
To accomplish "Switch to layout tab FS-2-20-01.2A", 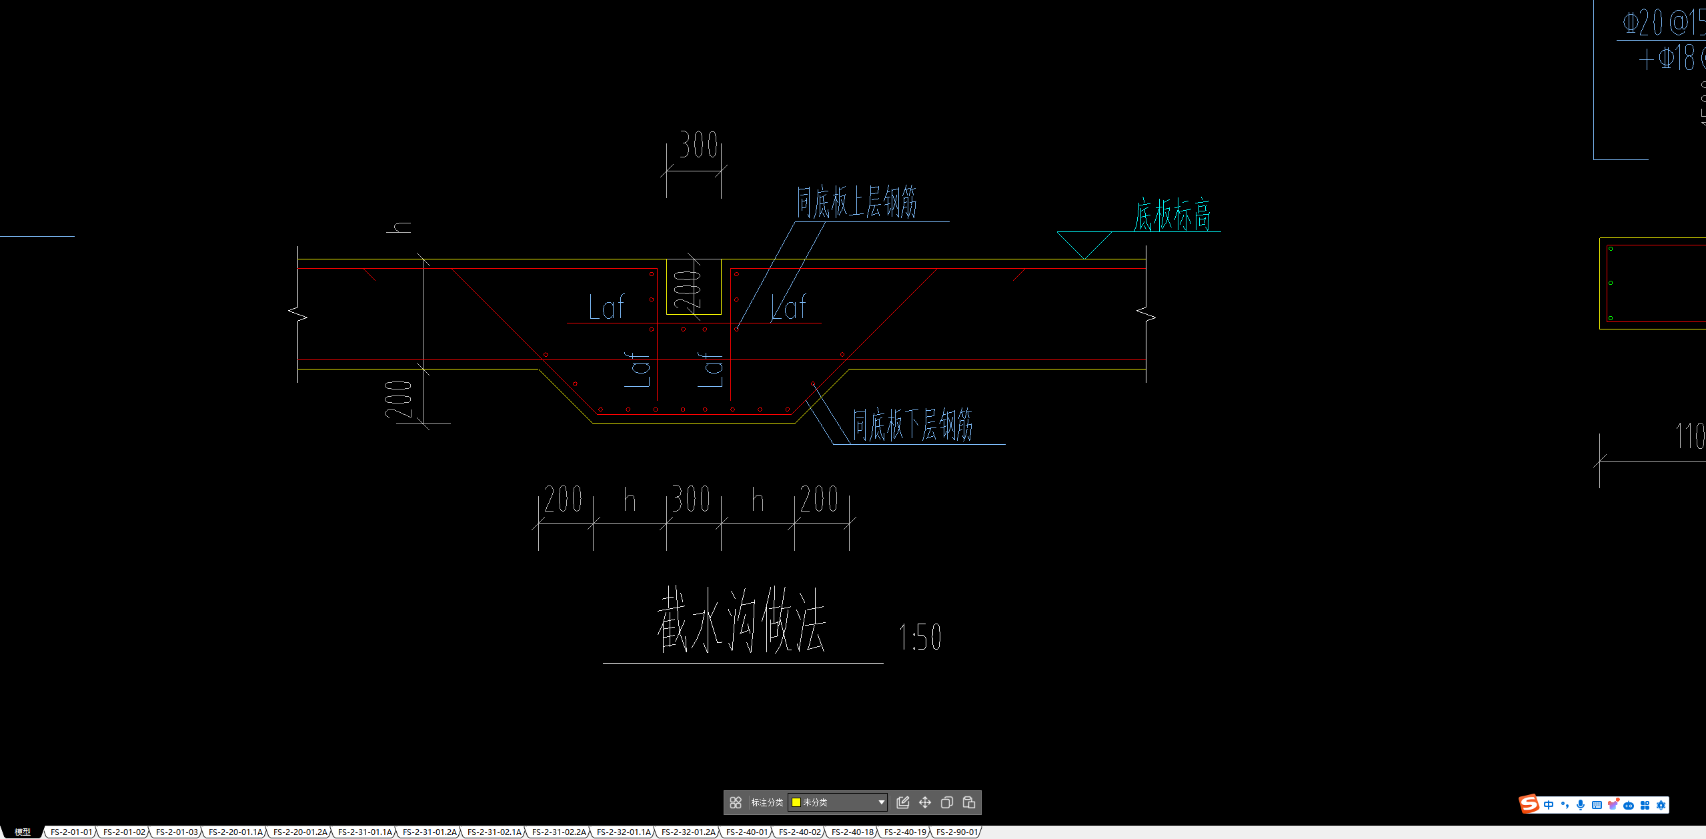I will point(300,832).
